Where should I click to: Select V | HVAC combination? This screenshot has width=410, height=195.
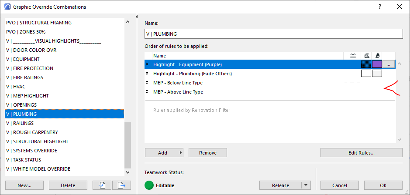pyautogui.click(x=64, y=87)
